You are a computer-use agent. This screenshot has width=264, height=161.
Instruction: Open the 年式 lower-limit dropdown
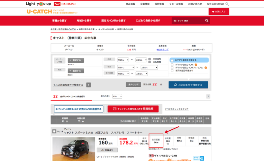pyautogui.click(x=126, y=67)
